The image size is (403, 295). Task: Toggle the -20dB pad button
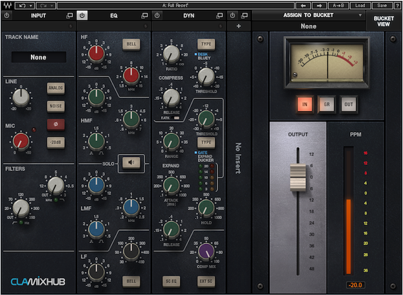click(56, 142)
